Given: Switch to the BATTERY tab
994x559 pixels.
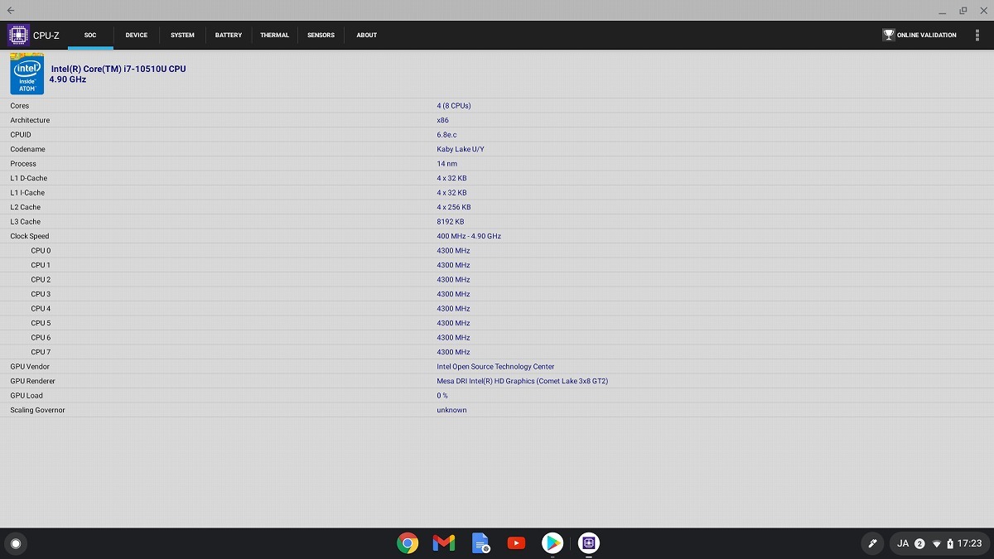Looking at the screenshot, I should click(x=229, y=35).
